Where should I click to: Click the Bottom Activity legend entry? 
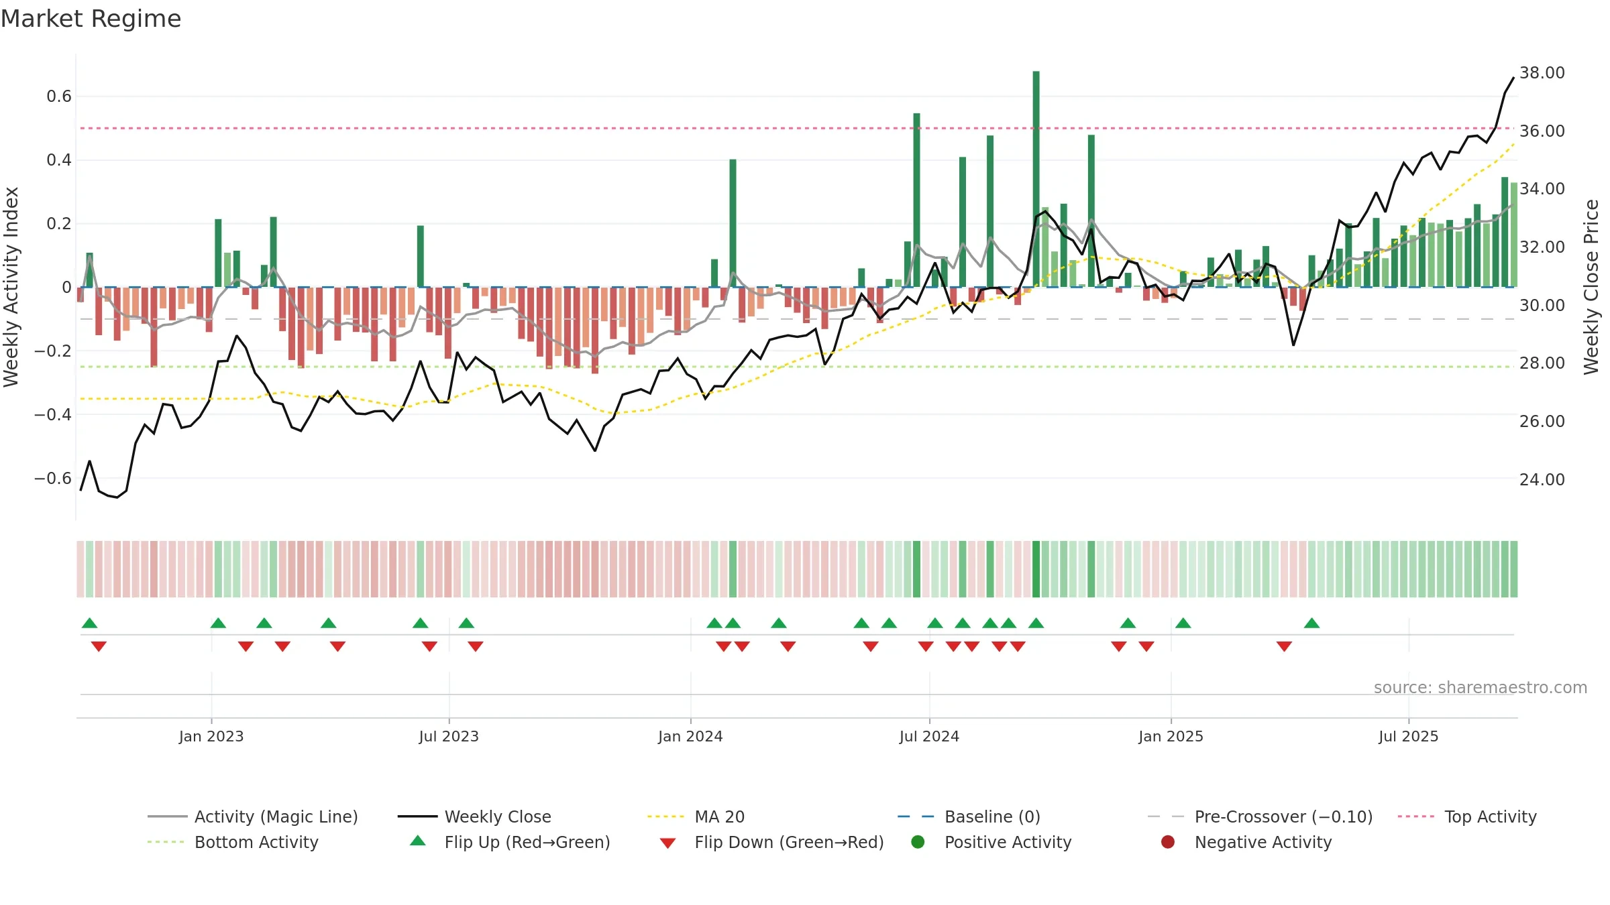(233, 842)
